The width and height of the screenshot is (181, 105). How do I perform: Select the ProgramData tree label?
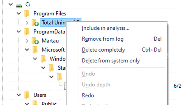[49, 32]
